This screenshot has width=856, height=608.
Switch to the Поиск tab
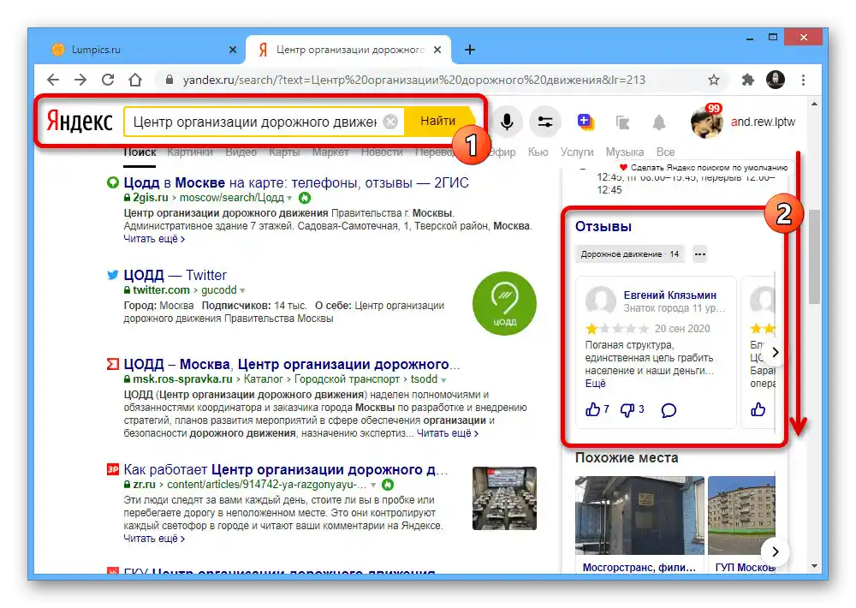pos(140,152)
